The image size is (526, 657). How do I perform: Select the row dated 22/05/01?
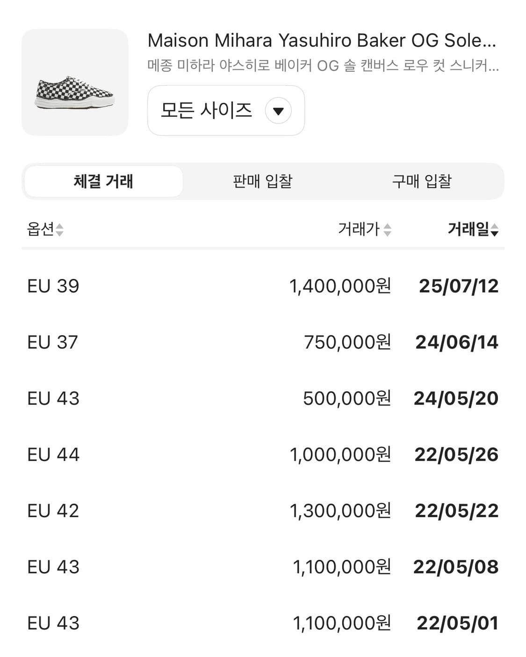pos(263,623)
